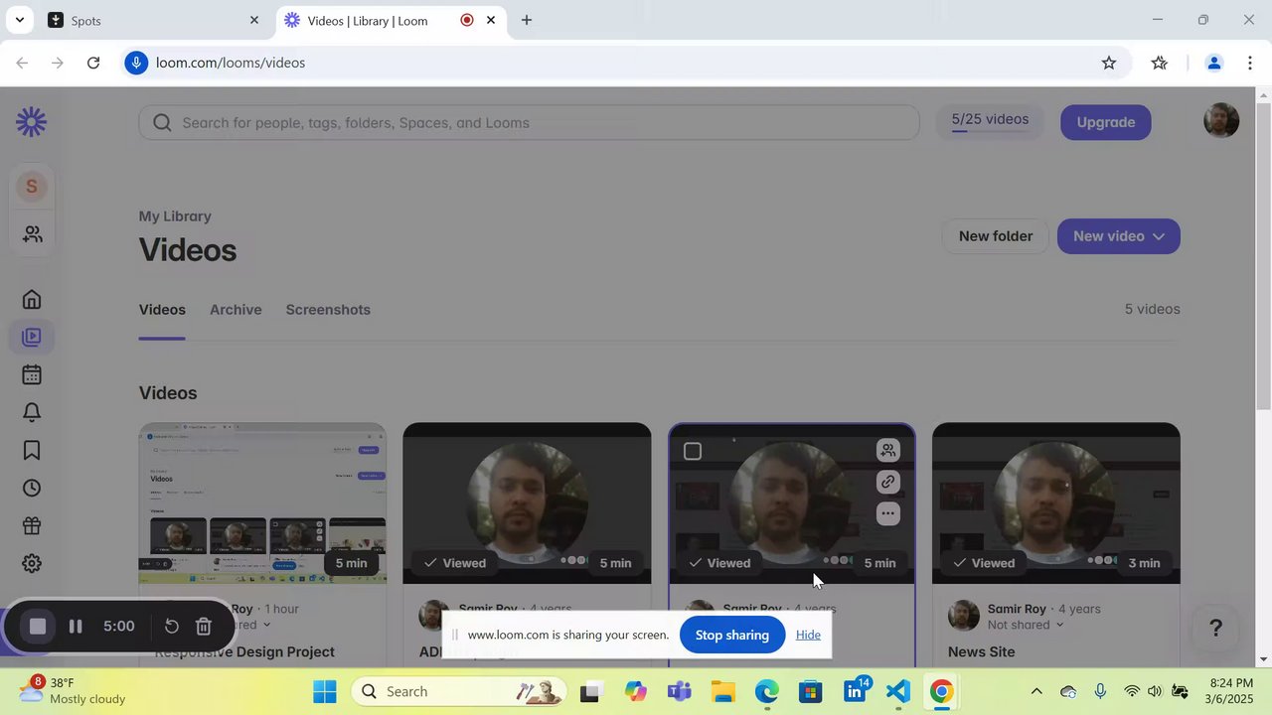Stop the Loom recording
This screenshot has width=1272, height=715.
pos(38,627)
